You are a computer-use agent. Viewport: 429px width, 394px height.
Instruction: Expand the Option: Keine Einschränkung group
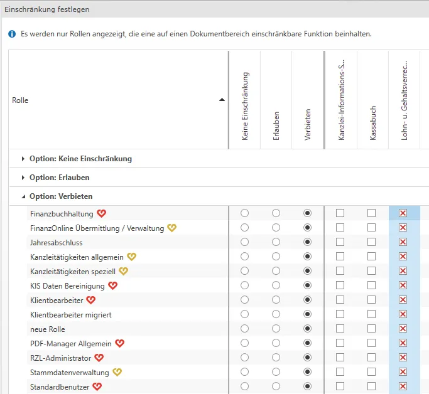pyautogui.click(x=23, y=159)
